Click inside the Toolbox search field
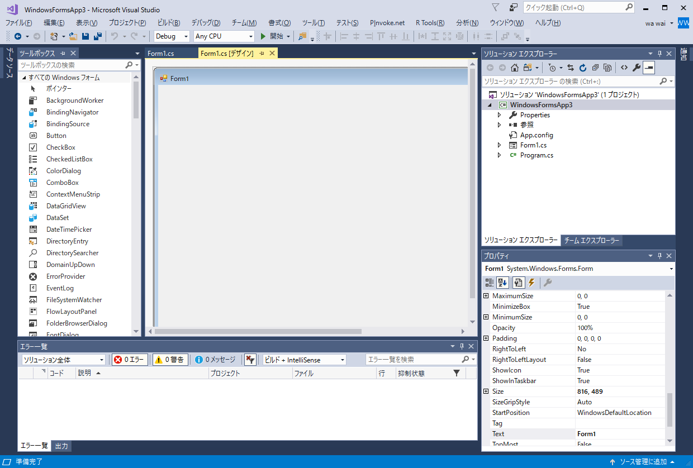The height and width of the screenshot is (468, 693). pyautogui.click(x=73, y=65)
